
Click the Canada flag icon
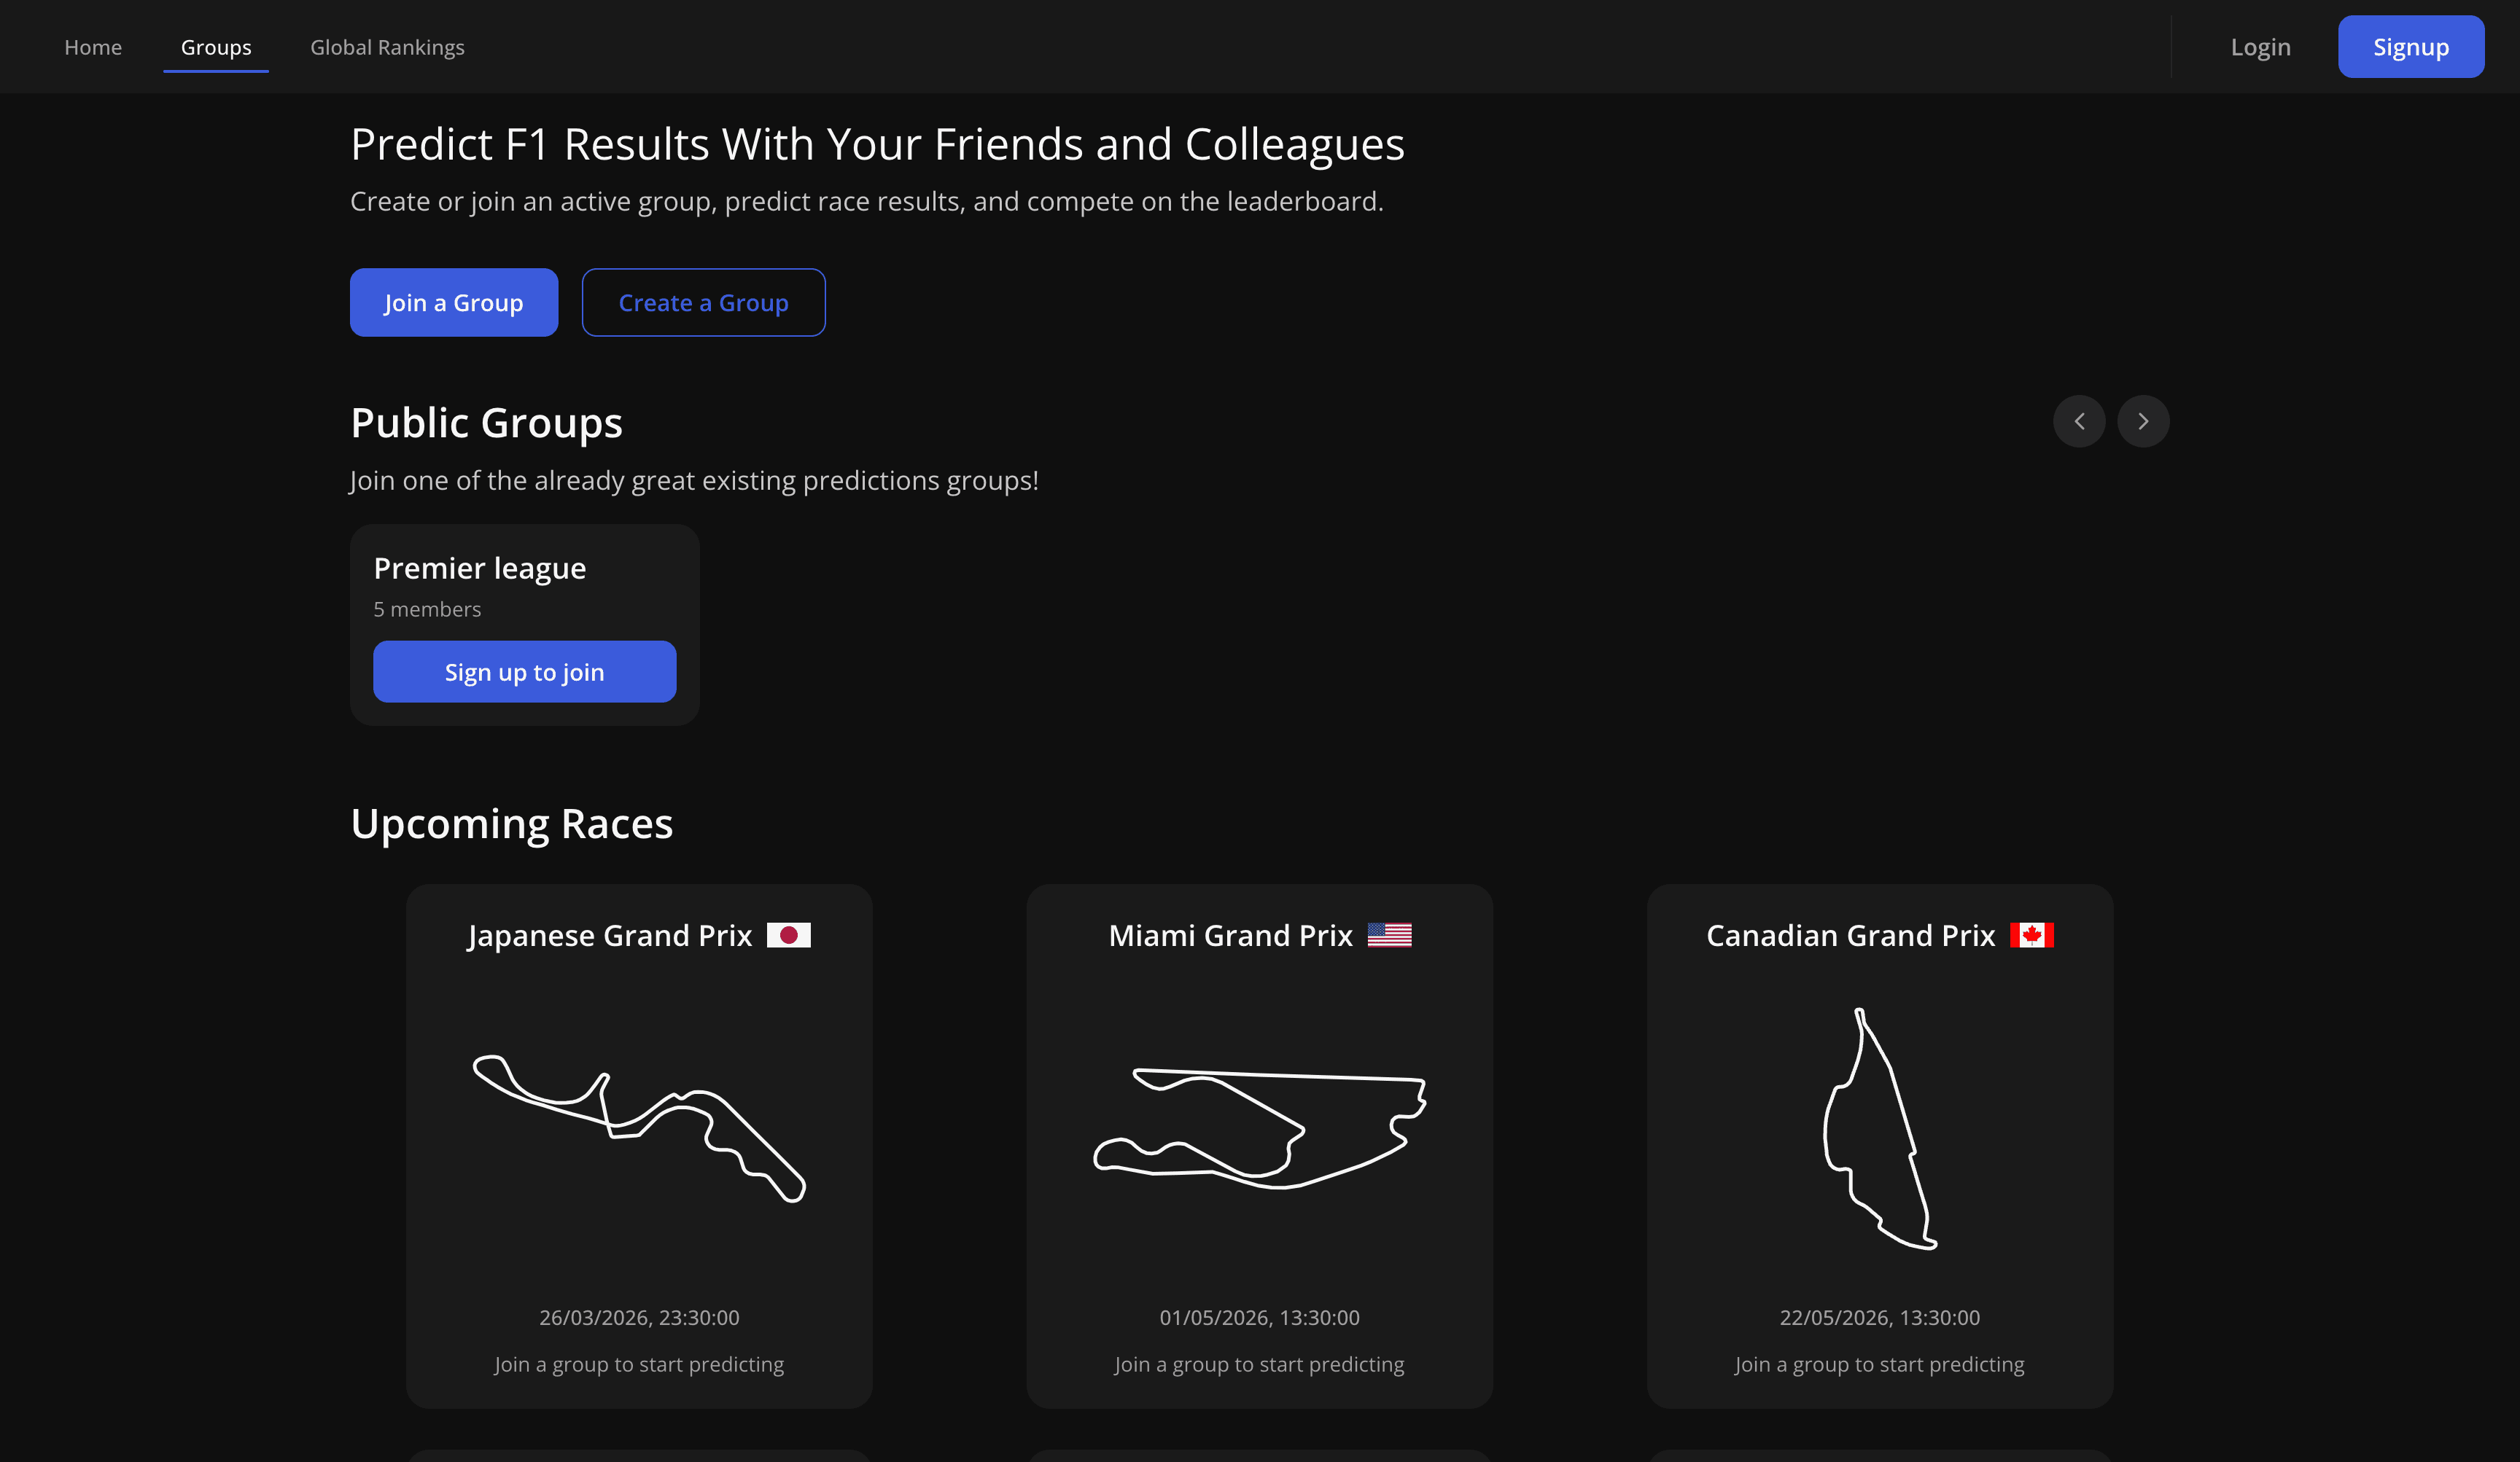(2031, 935)
